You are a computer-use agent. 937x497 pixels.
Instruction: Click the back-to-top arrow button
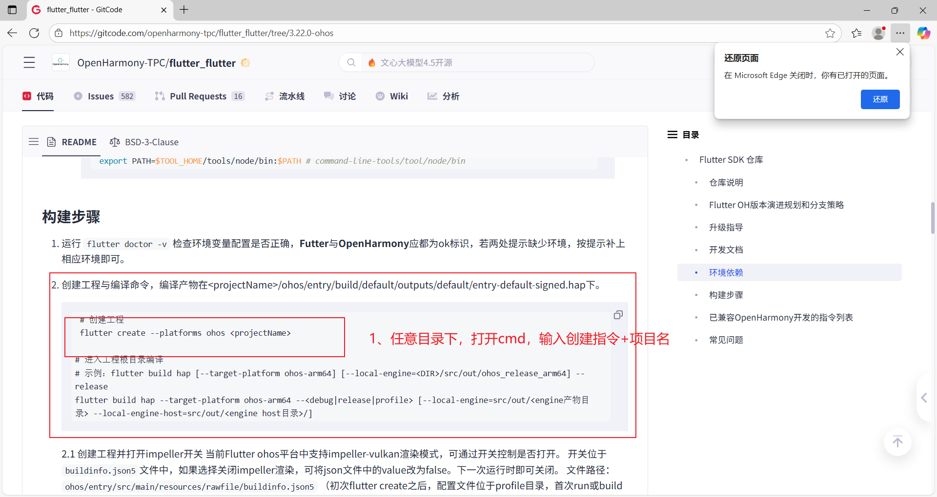tap(897, 442)
